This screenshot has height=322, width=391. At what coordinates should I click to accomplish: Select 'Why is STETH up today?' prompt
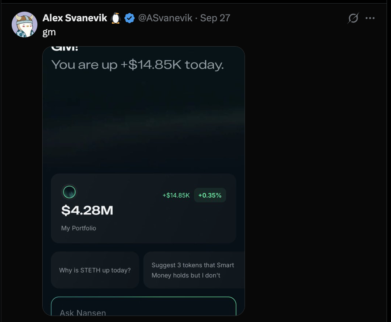(95, 270)
